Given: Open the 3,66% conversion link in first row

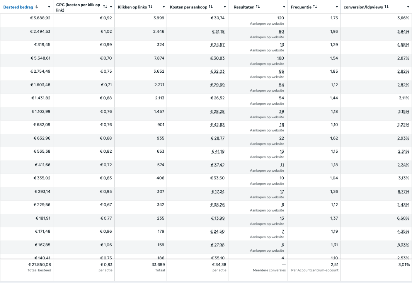Looking at the screenshot, I should [403, 18].
